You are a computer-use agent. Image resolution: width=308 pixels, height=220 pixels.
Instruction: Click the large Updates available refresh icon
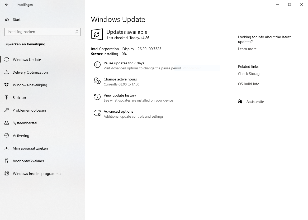click(x=97, y=34)
